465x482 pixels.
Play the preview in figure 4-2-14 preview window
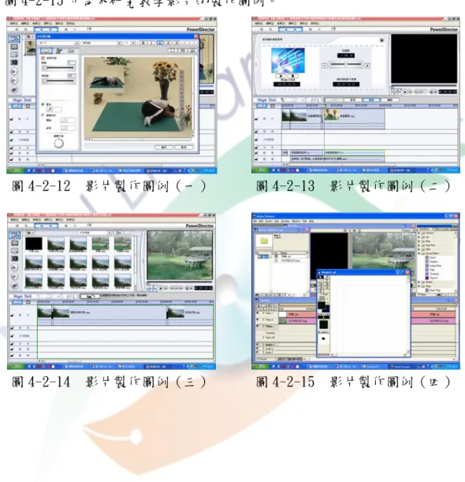coord(161,288)
